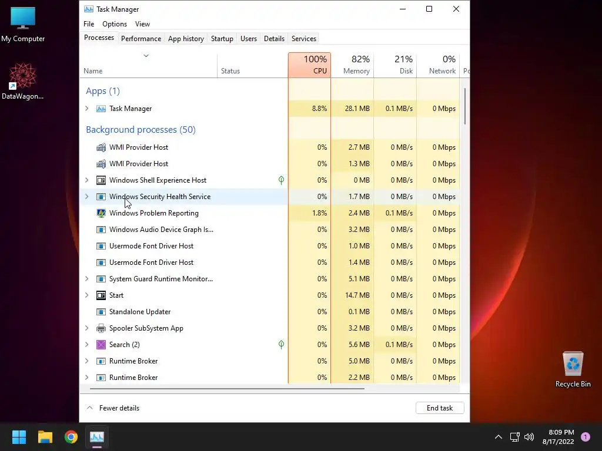The width and height of the screenshot is (602, 451).
Task: Open the File menu
Action: [89, 23]
